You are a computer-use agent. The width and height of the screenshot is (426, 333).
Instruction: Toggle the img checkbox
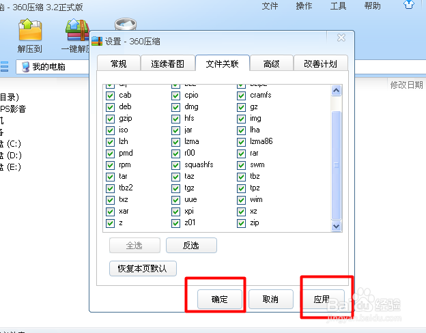(x=241, y=119)
